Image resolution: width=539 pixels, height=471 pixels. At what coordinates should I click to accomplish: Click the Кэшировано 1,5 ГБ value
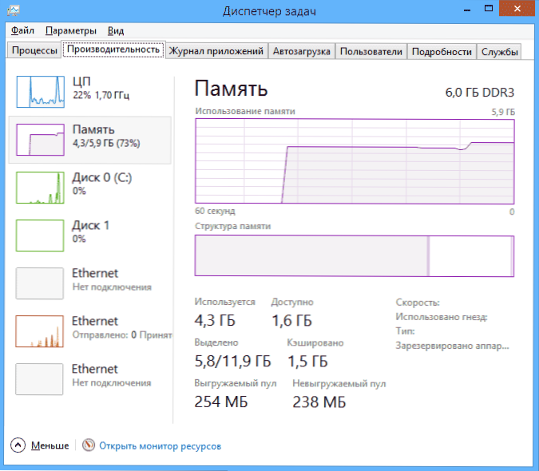(307, 362)
